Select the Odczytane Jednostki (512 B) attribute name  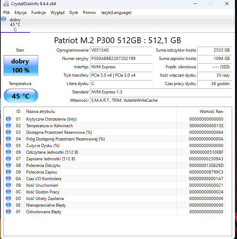click(x=52, y=152)
